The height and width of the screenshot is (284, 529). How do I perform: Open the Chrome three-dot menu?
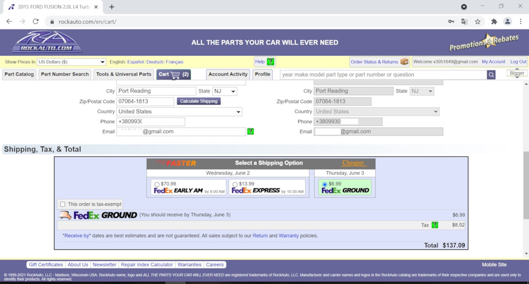[521, 21]
